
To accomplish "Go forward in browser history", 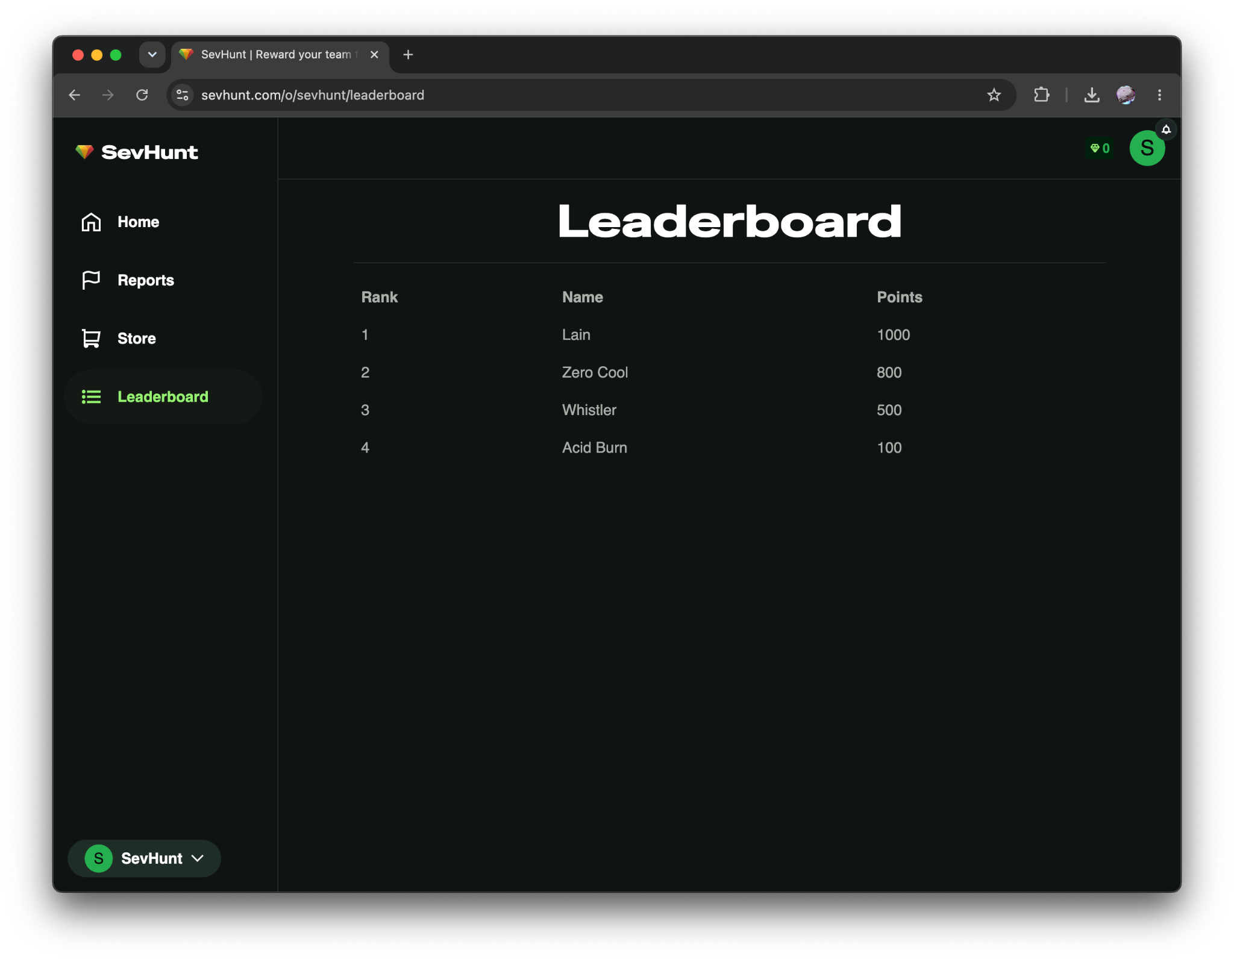I will point(108,95).
